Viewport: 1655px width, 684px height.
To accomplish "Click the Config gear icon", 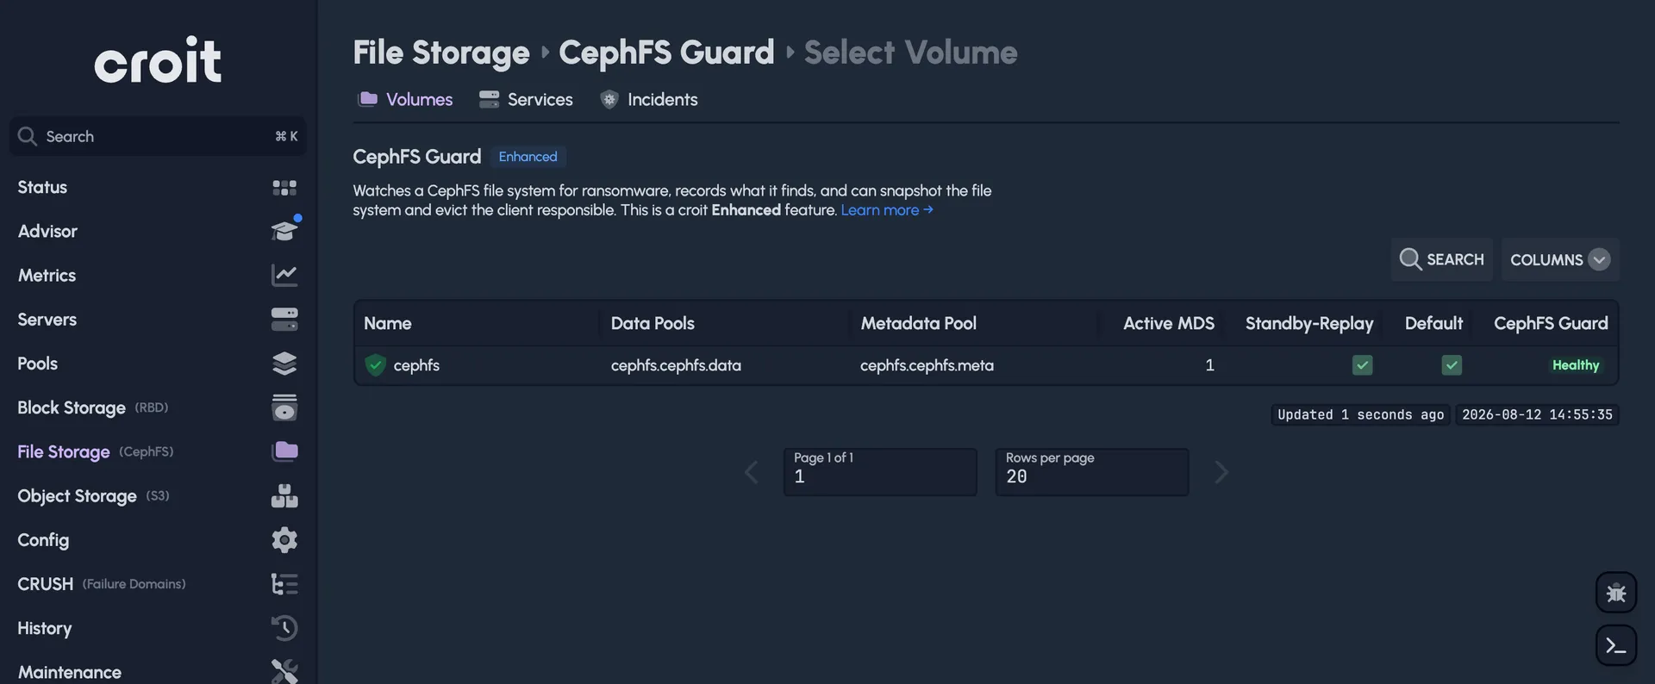I will coord(284,540).
